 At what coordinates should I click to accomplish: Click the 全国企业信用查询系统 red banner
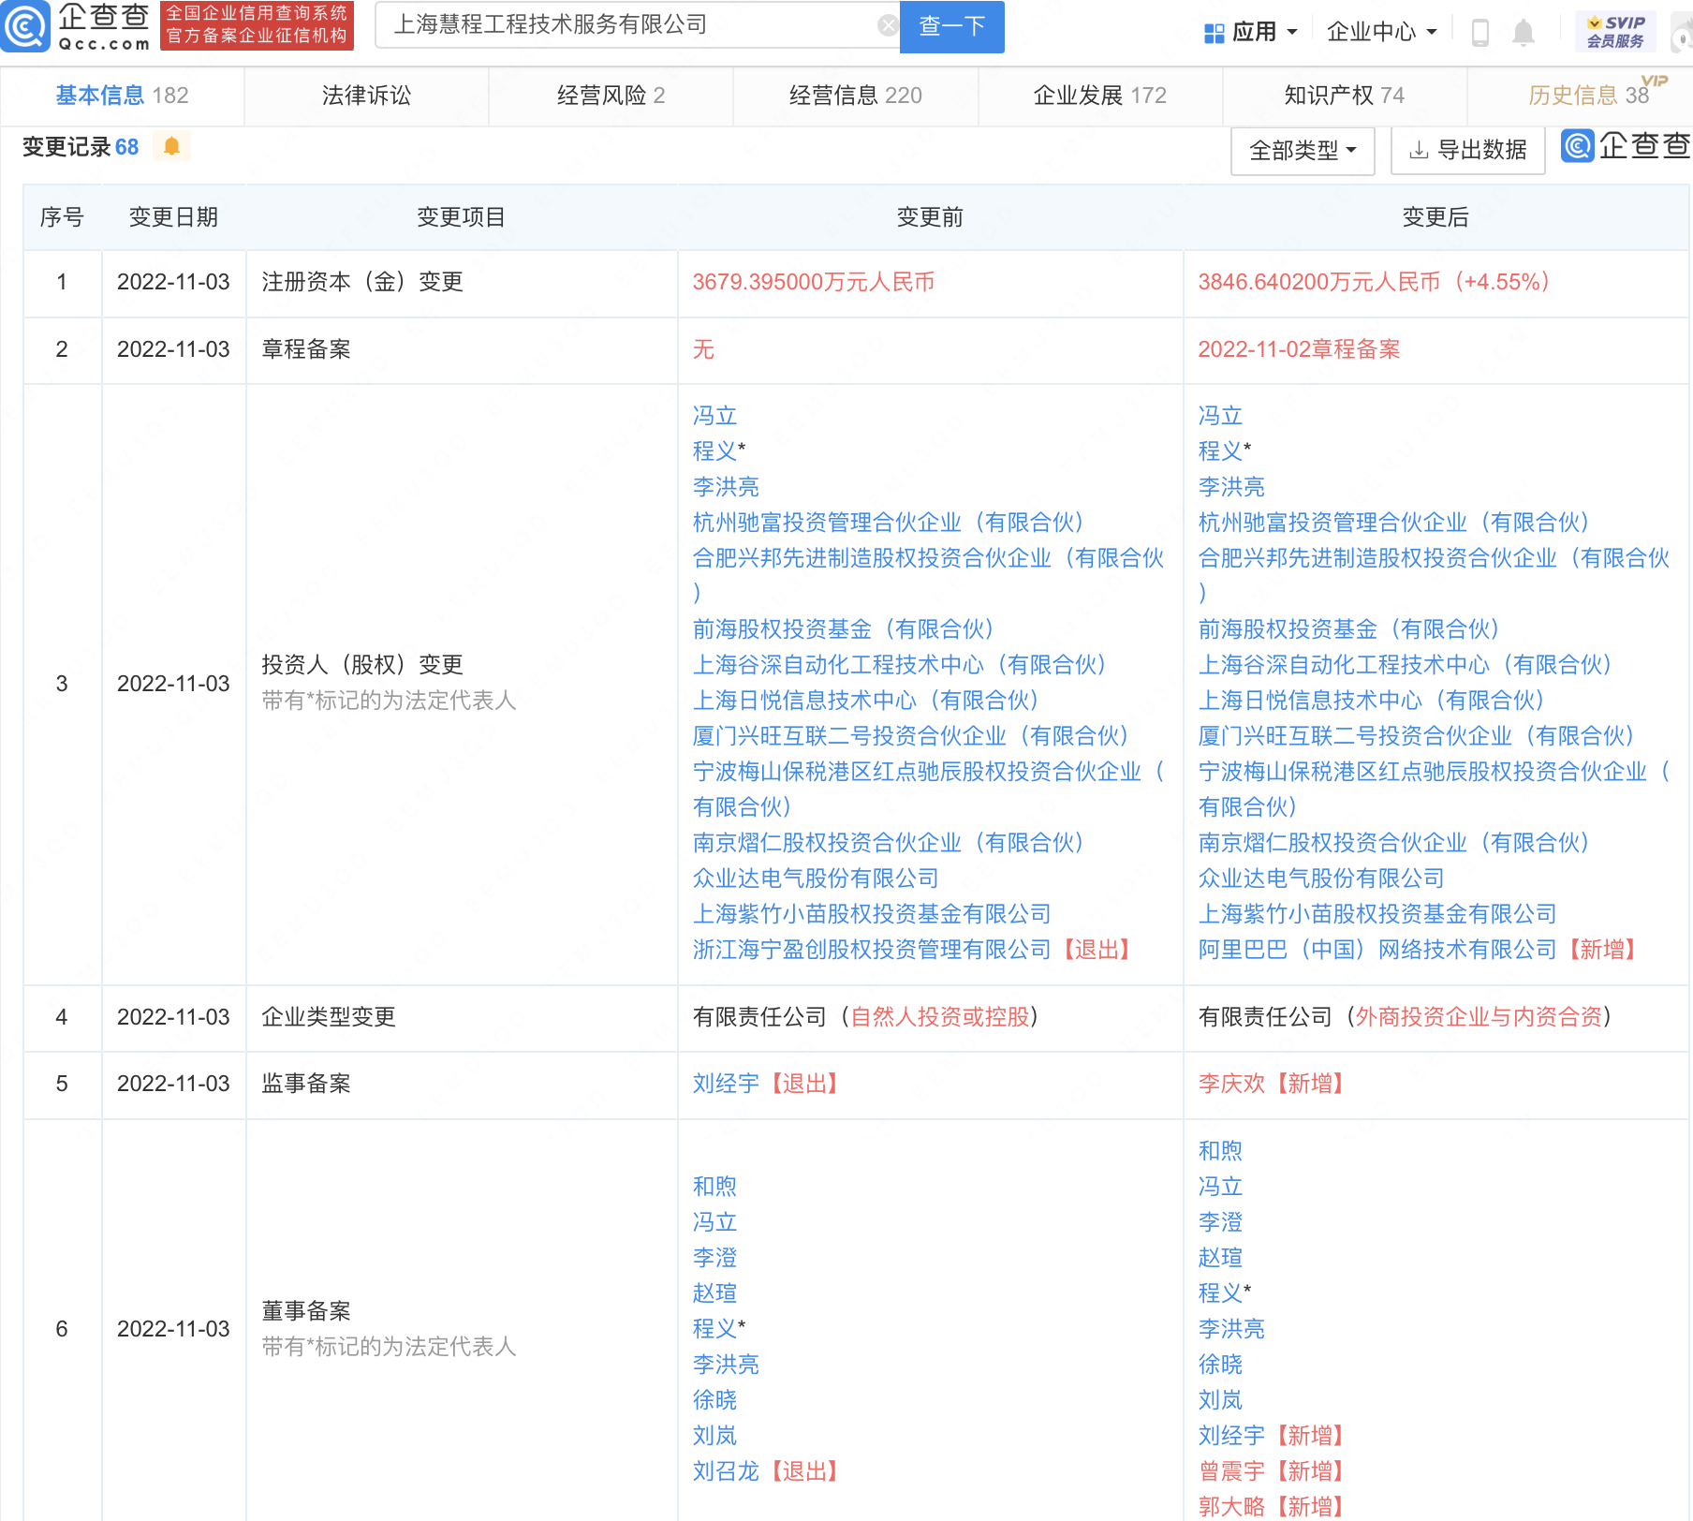257,25
